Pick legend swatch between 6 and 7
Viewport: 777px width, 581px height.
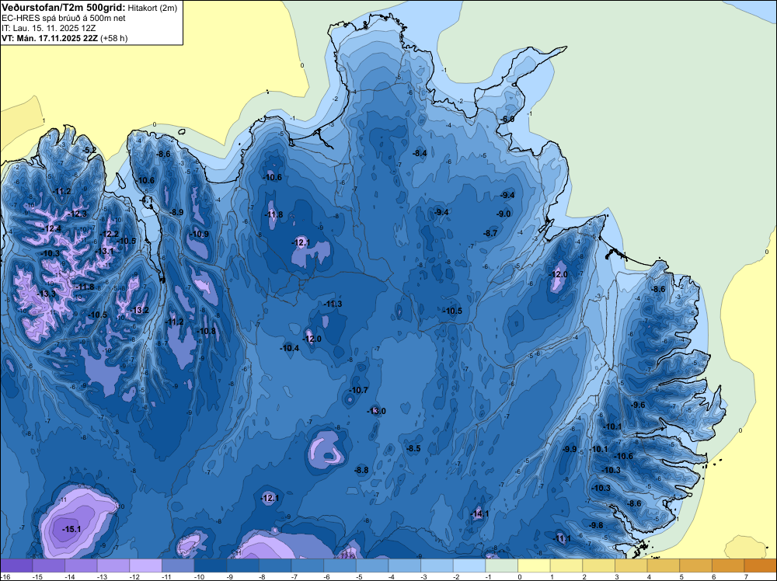(729, 565)
